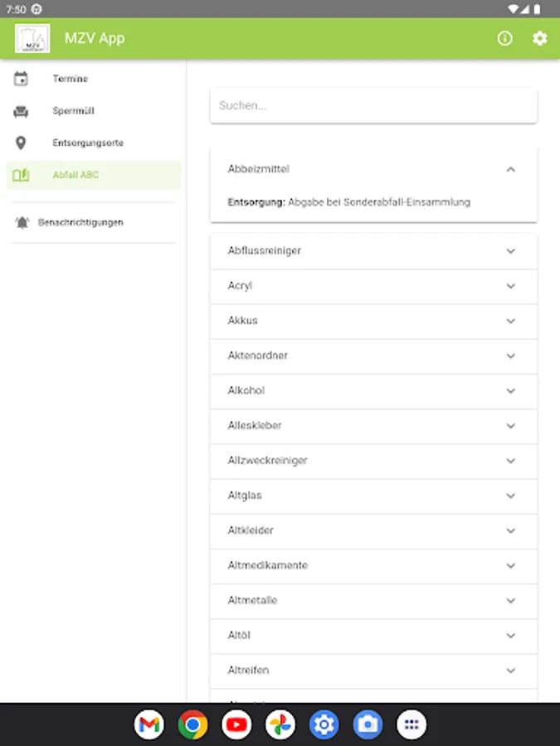The width and height of the screenshot is (560, 746).
Task: Open the info icon in header
Action: 504,38
